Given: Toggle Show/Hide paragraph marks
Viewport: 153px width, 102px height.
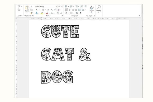Looking at the screenshot, I should (81, 13).
